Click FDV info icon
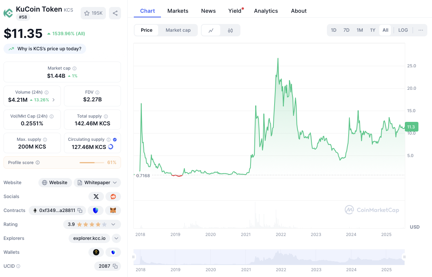 click(97, 92)
